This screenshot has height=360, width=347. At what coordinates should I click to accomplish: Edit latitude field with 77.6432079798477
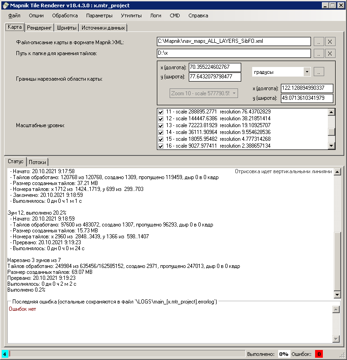215,77
